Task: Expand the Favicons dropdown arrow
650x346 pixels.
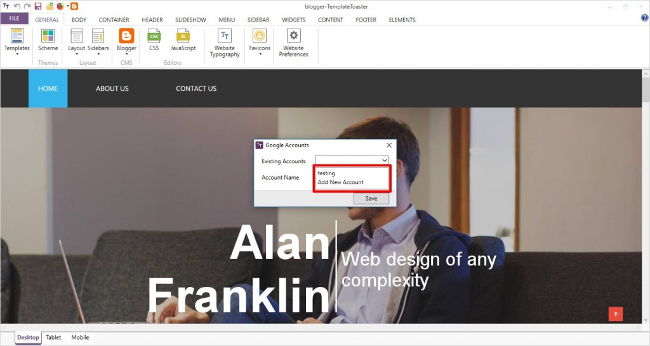Action: coord(260,55)
